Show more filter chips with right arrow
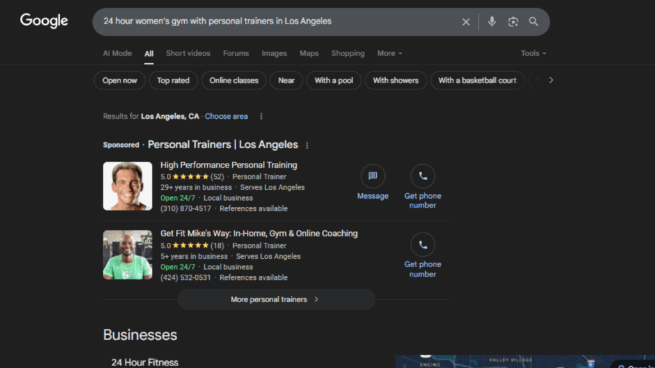The image size is (655, 368). coord(551,80)
